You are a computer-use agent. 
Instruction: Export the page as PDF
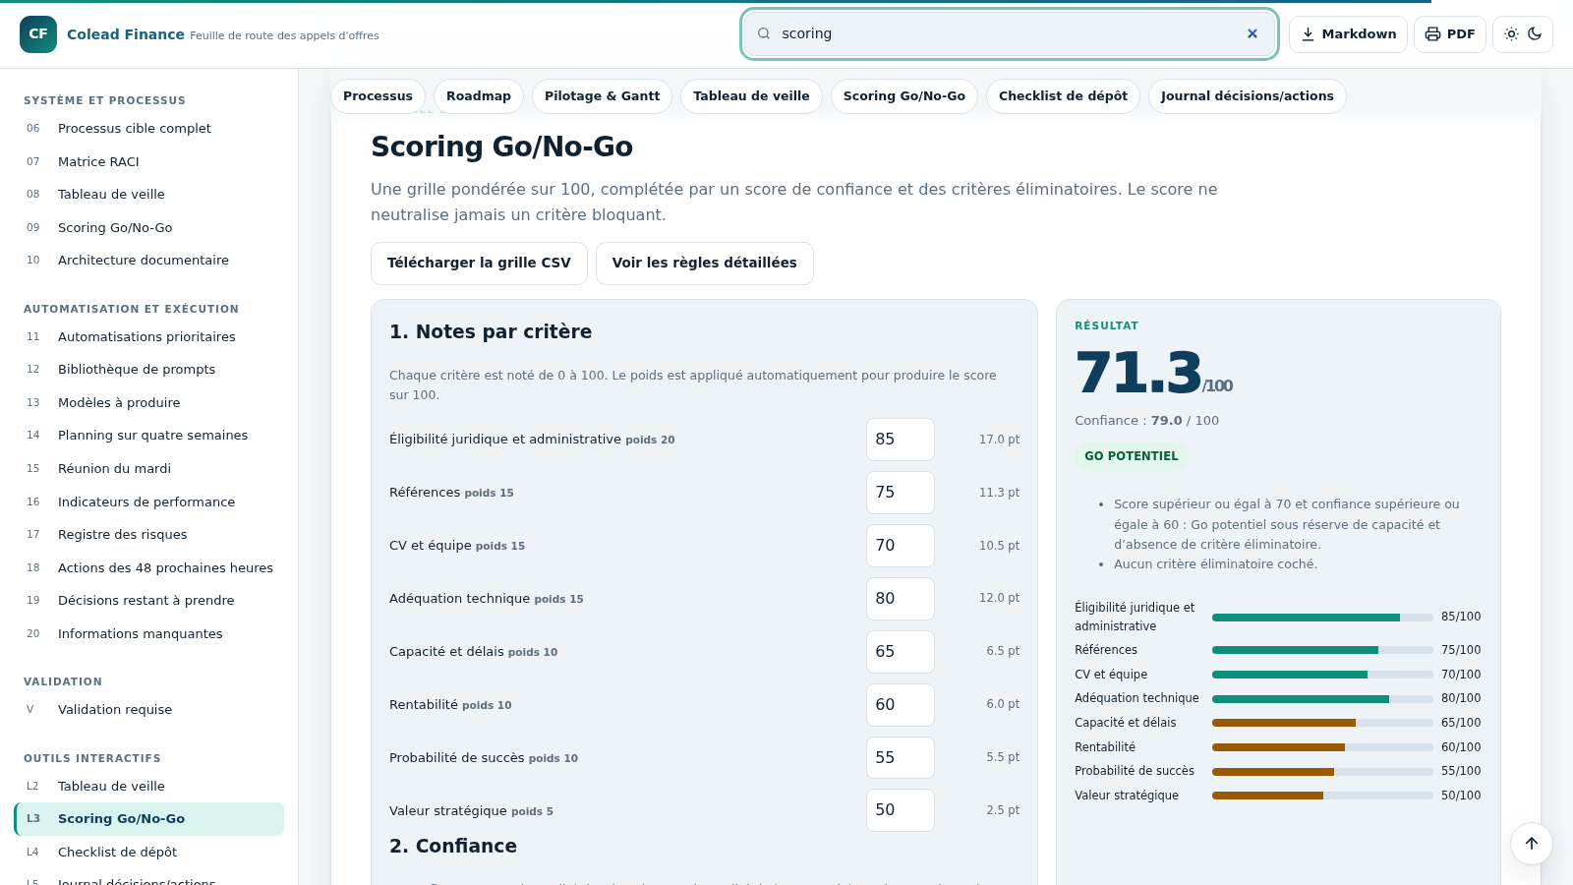[x=1450, y=34]
